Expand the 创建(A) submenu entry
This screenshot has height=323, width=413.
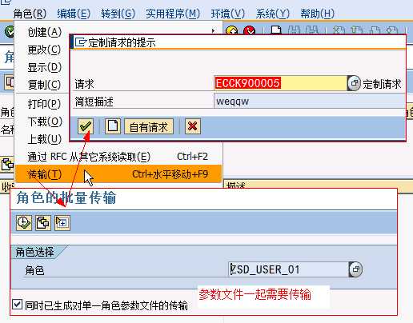45,32
